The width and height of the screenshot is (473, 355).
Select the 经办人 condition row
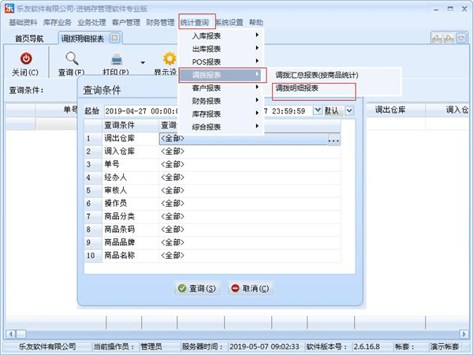click(x=213, y=177)
